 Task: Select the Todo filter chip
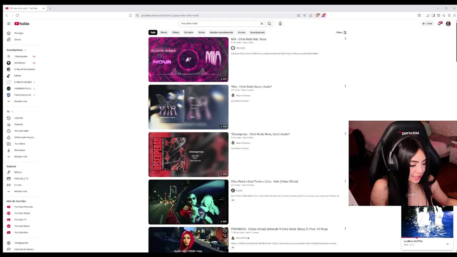(153, 32)
